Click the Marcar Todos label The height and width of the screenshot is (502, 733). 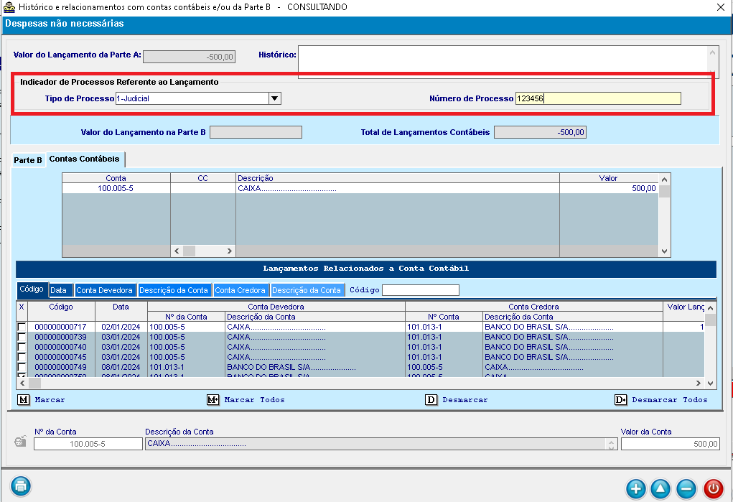[x=254, y=399]
